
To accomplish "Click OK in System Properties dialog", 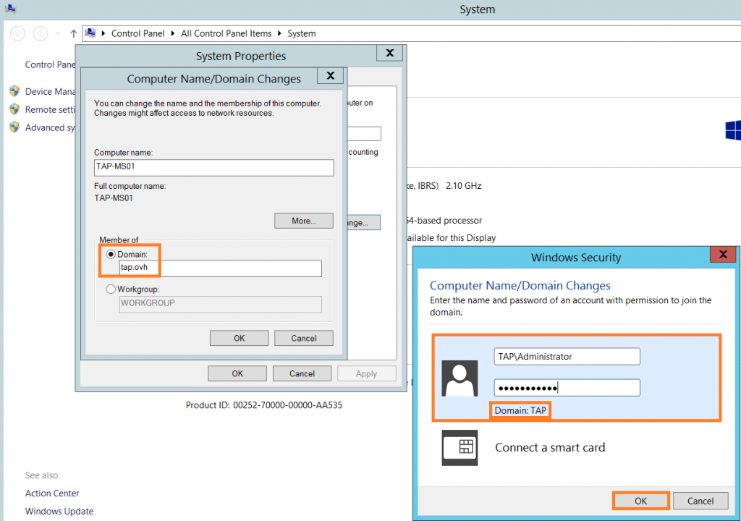I will [x=237, y=373].
